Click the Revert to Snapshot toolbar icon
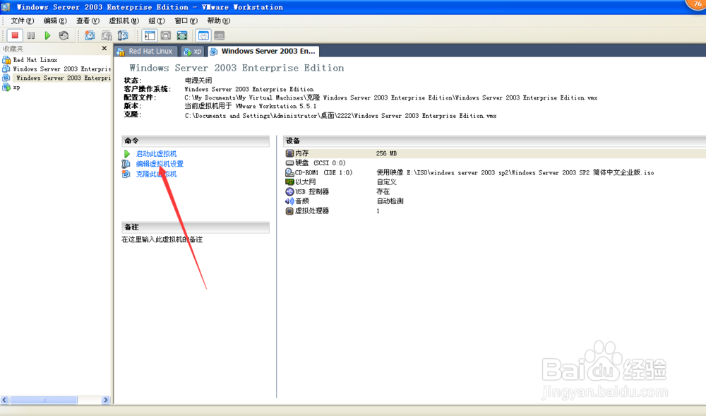The height and width of the screenshot is (416, 706). (107, 35)
